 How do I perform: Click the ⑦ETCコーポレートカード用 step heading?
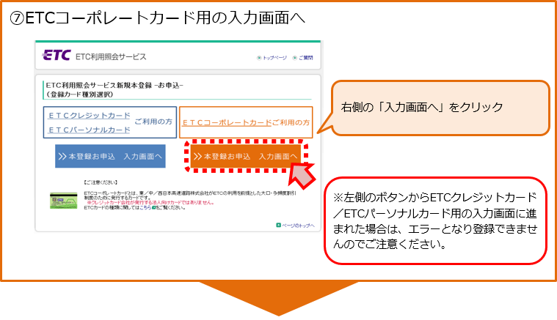(x=158, y=17)
